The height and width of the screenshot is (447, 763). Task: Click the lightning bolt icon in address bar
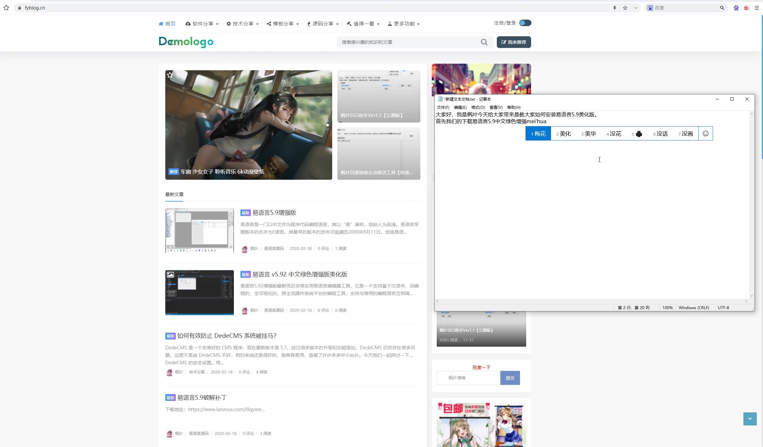click(x=615, y=8)
